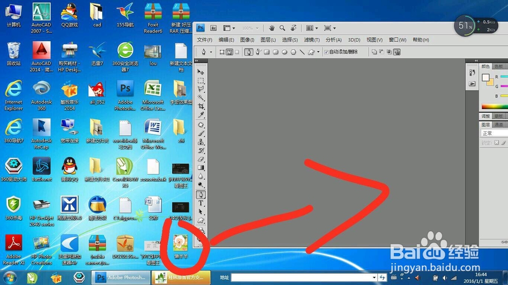Select the Eyedropper tool
This screenshot has width=508, height=285.
201,115
